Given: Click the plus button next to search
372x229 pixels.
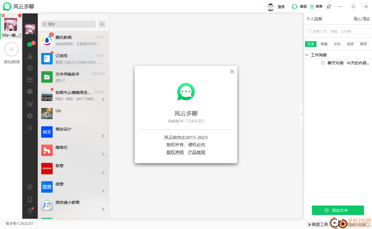Looking at the screenshot, I should 102,24.
